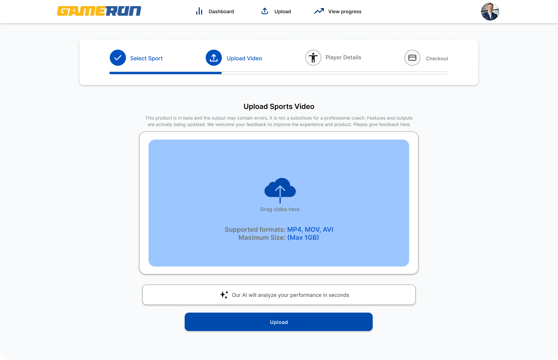558x360 pixels.
Task: Click the Checkout card icon
Action: [x=412, y=58]
